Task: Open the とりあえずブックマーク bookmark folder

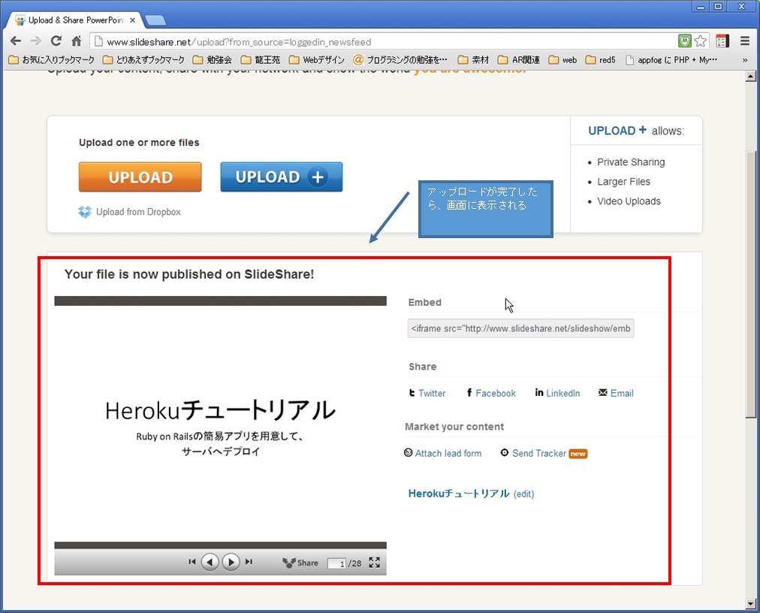Action: [143, 59]
